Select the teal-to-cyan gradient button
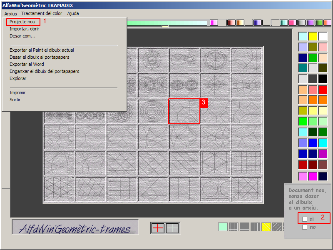 point(284,22)
